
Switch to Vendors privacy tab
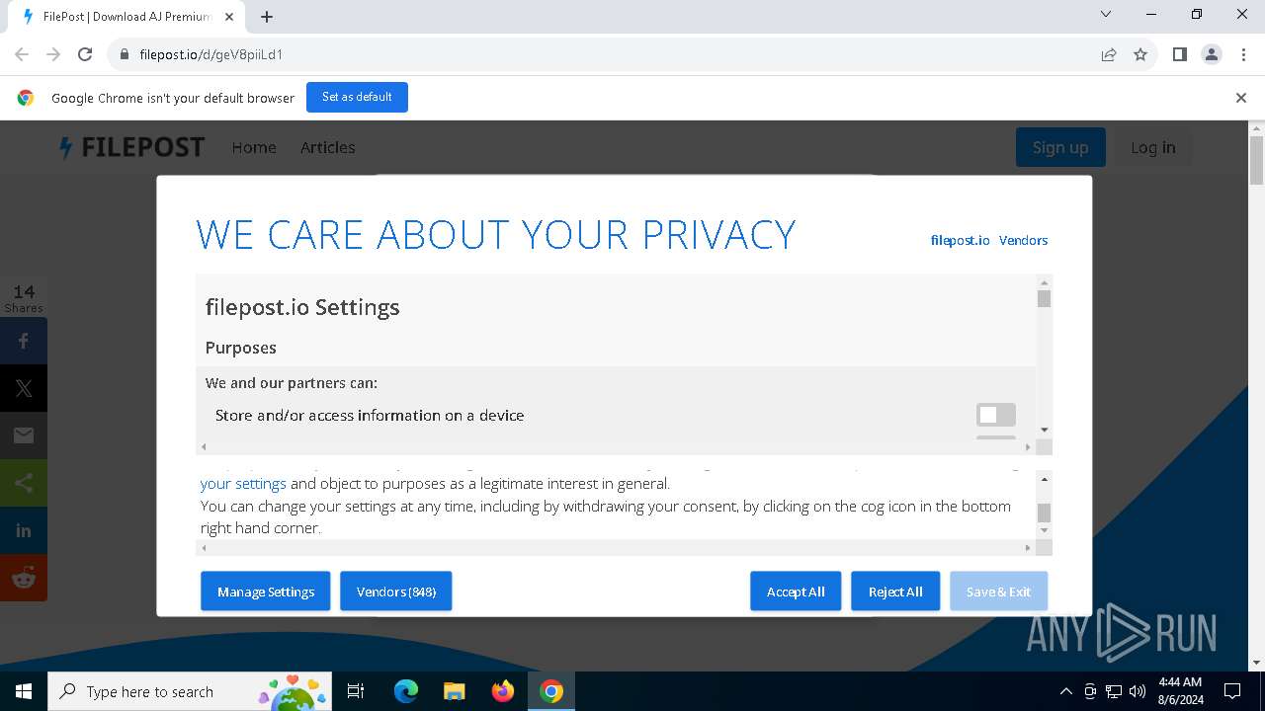tap(1023, 240)
